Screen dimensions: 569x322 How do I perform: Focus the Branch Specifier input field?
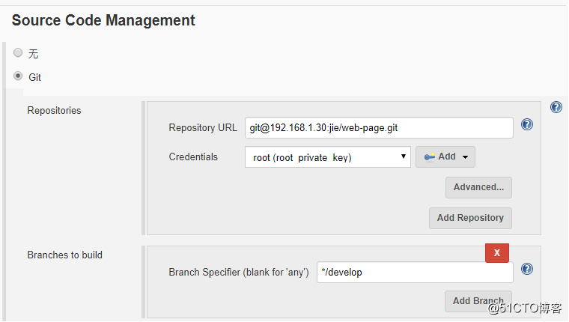pos(415,273)
